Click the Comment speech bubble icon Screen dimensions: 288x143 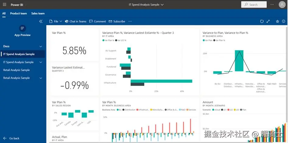tap(91, 22)
